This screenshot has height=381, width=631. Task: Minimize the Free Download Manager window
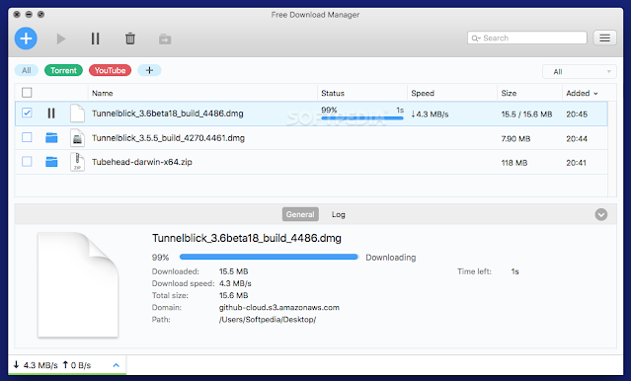point(29,15)
